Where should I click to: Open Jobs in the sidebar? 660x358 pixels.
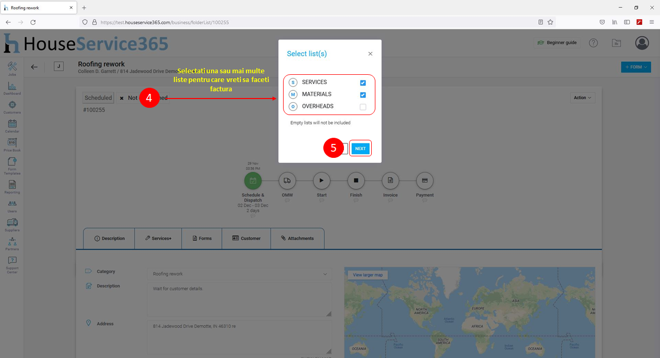(12, 69)
